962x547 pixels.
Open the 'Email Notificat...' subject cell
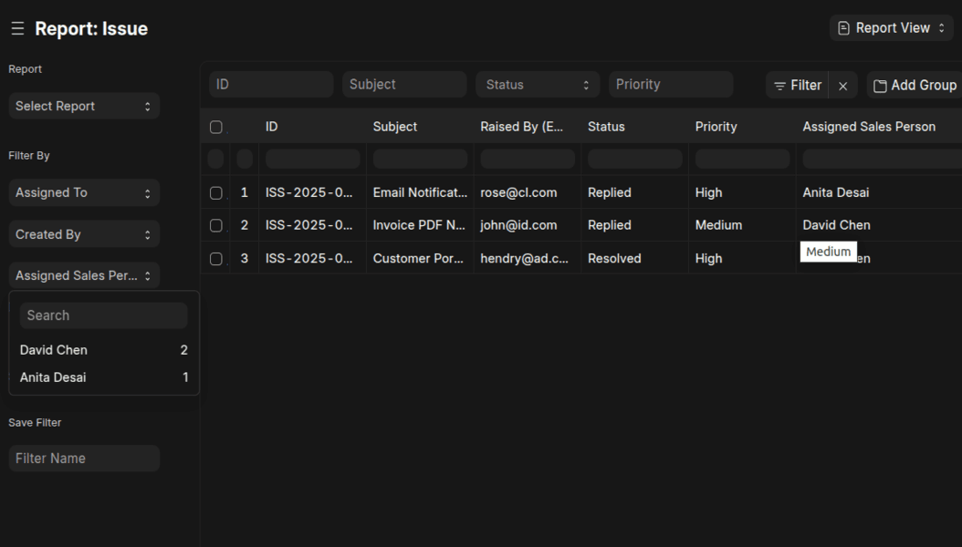coord(420,192)
